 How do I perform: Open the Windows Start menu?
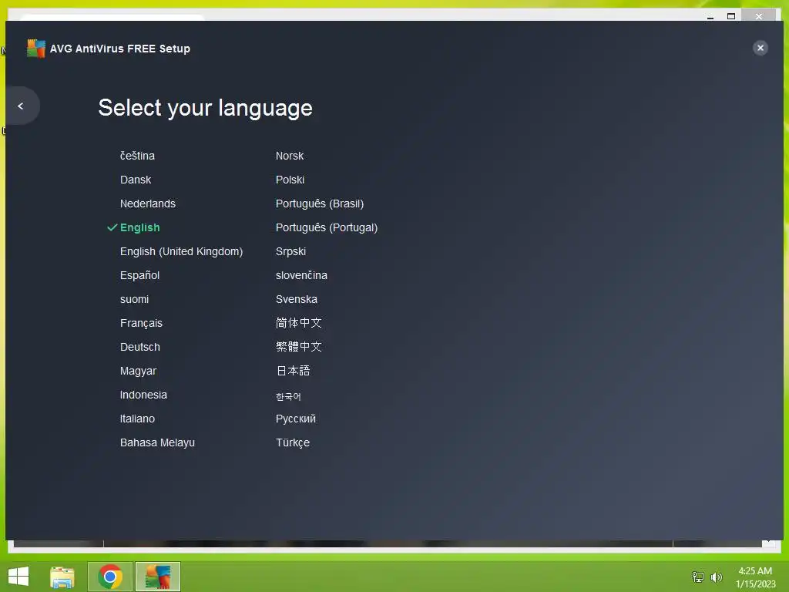(18, 577)
